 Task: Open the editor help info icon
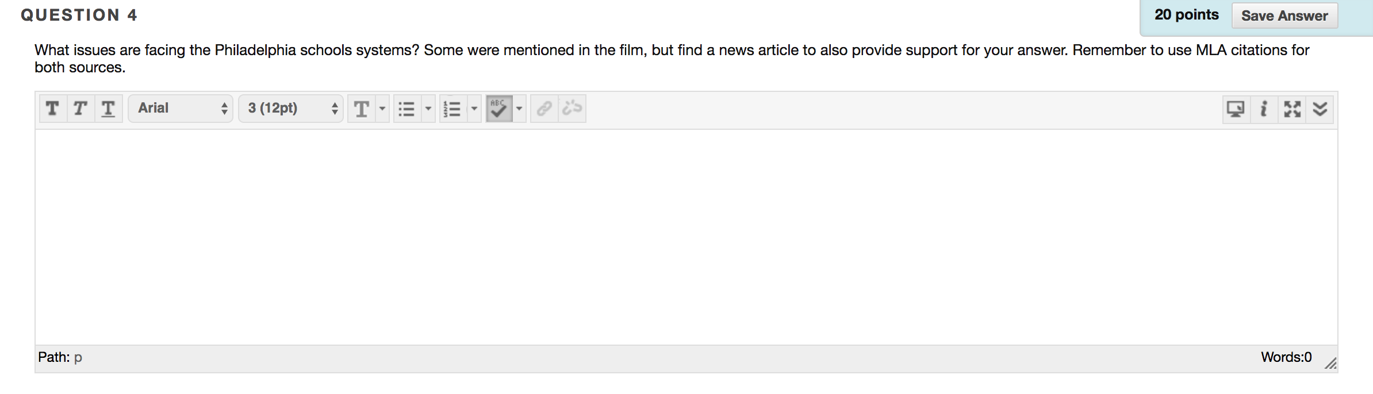coord(1264,109)
